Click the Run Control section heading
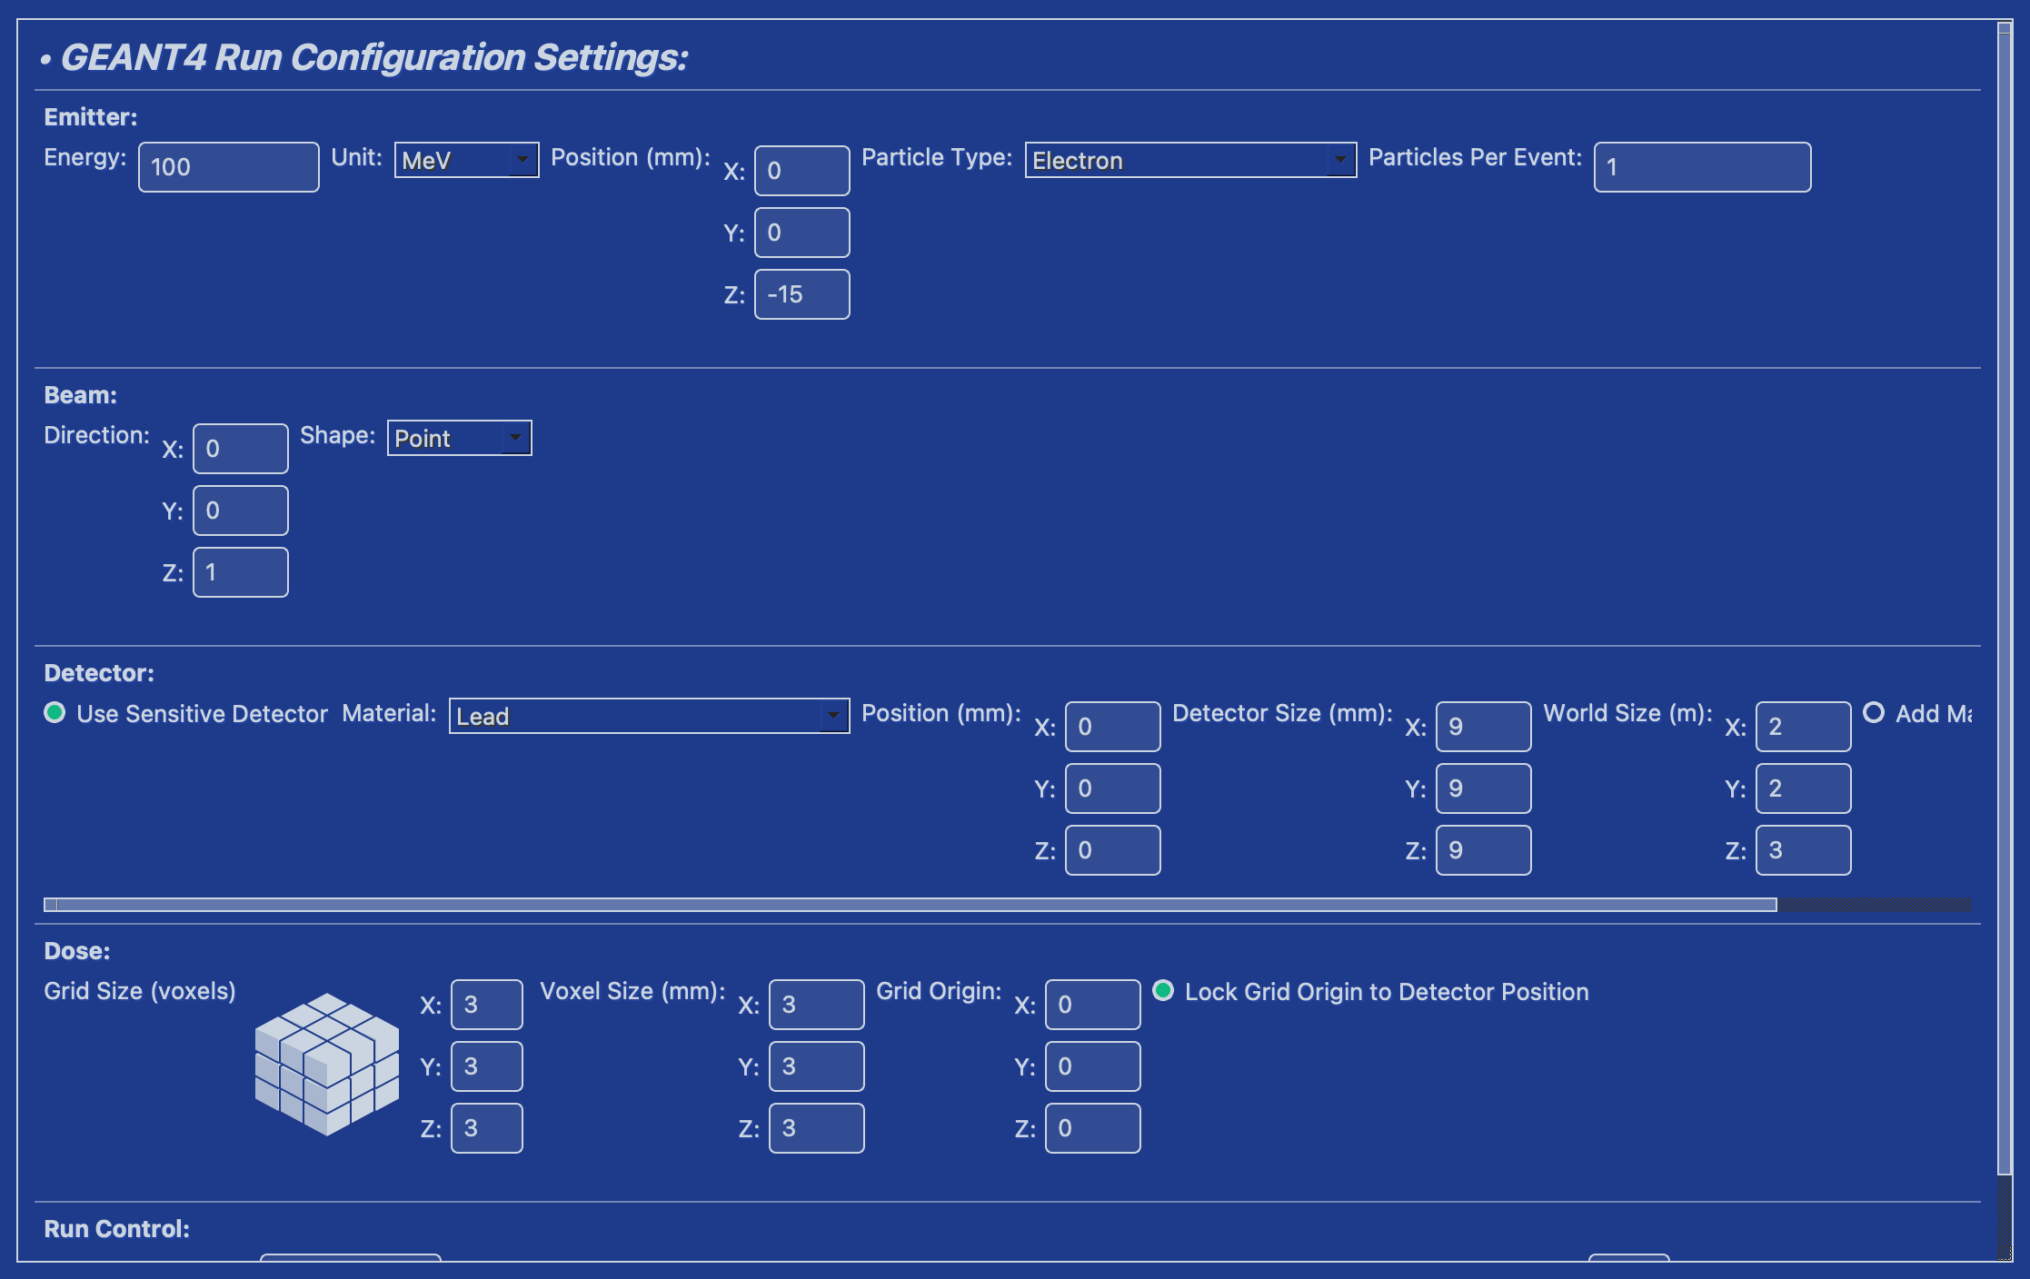The height and width of the screenshot is (1279, 2030). [x=117, y=1229]
